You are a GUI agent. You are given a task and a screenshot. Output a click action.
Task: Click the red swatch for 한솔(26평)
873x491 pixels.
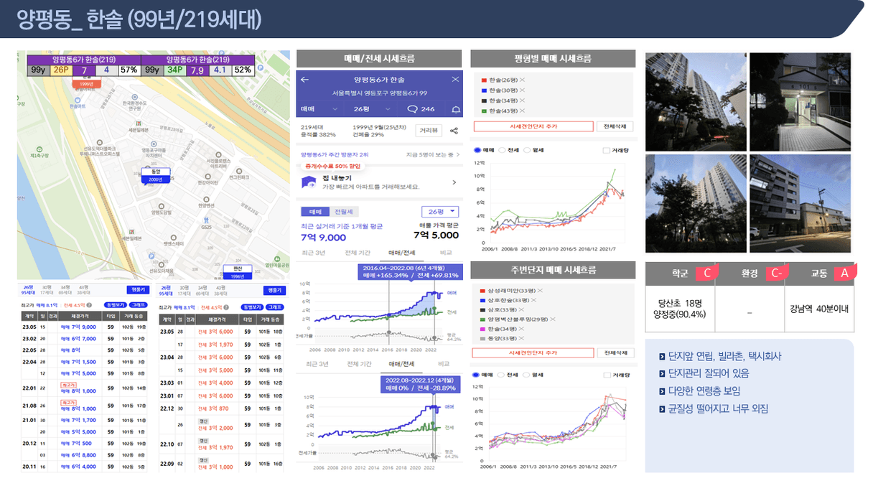[485, 80]
